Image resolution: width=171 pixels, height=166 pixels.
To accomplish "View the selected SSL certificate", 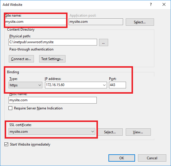I will coord(138,132).
